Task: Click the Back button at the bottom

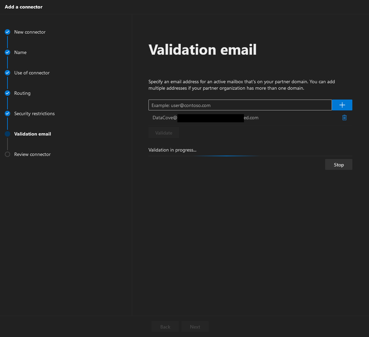Action: tap(165, 327)
